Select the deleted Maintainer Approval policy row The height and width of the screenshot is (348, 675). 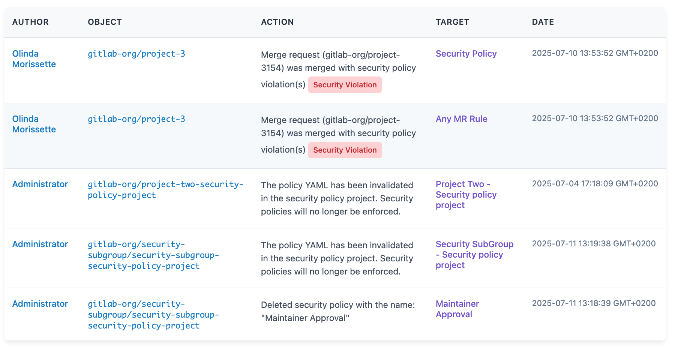coord(337,315)
